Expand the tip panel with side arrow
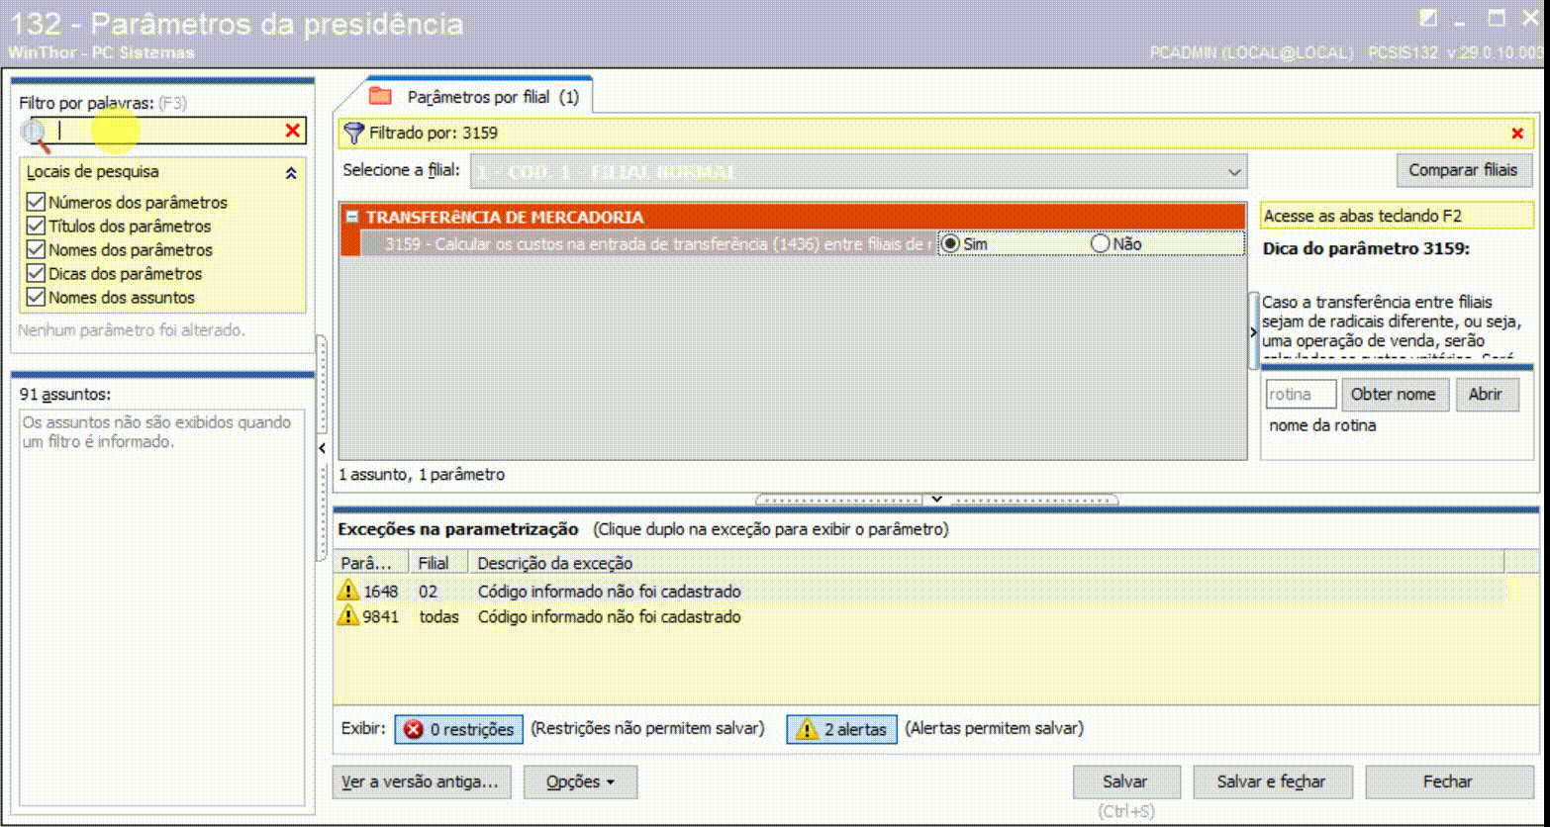The width and height of the screenshot is (1550, 827). (1254, 332)
